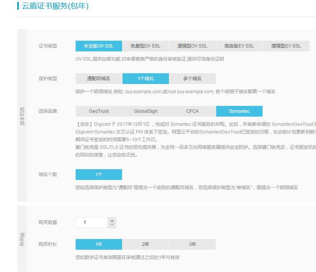
Task: Pick Symantec brand
Action: point(239,111)
